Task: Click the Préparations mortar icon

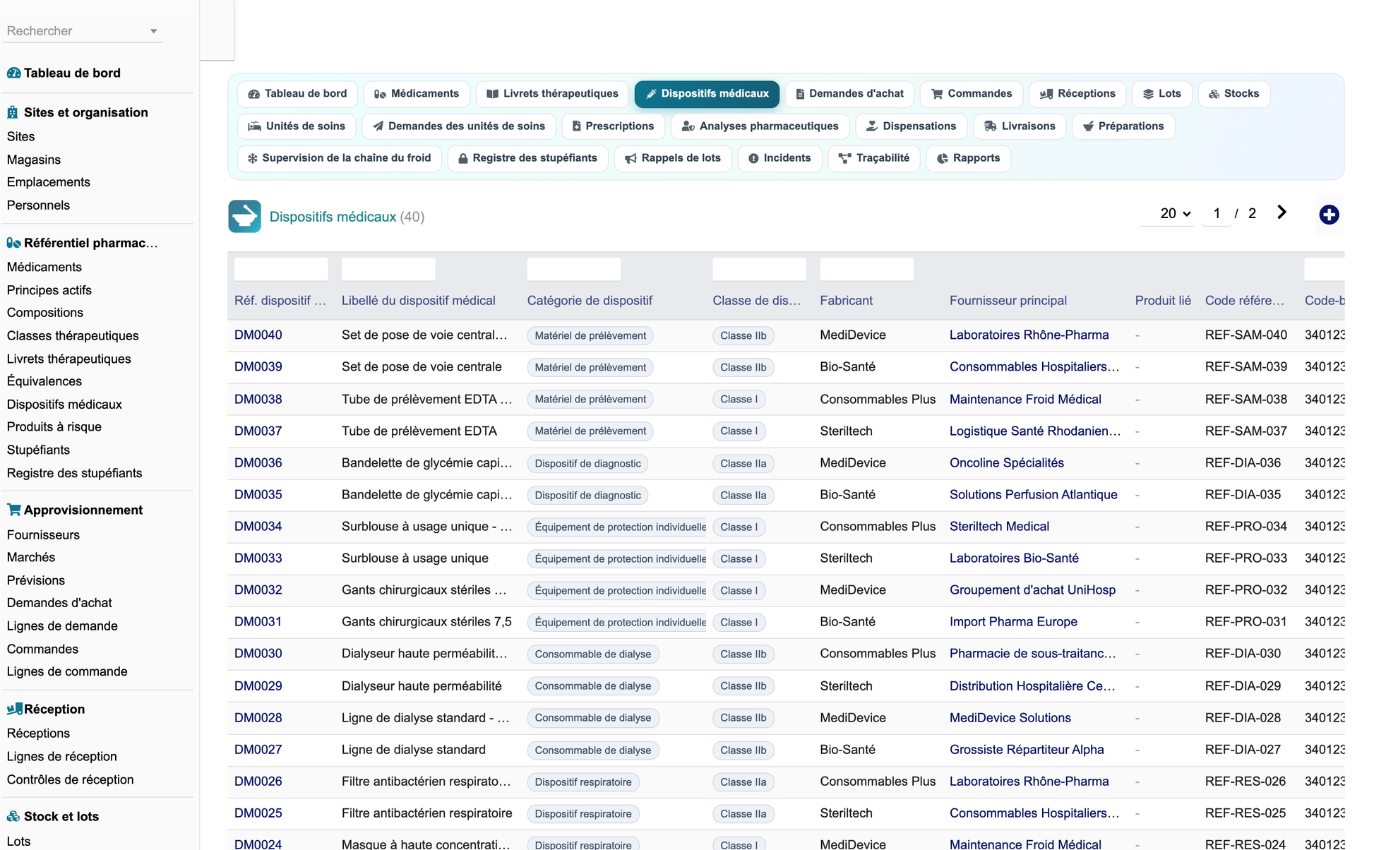Action: pos(1088,126)
